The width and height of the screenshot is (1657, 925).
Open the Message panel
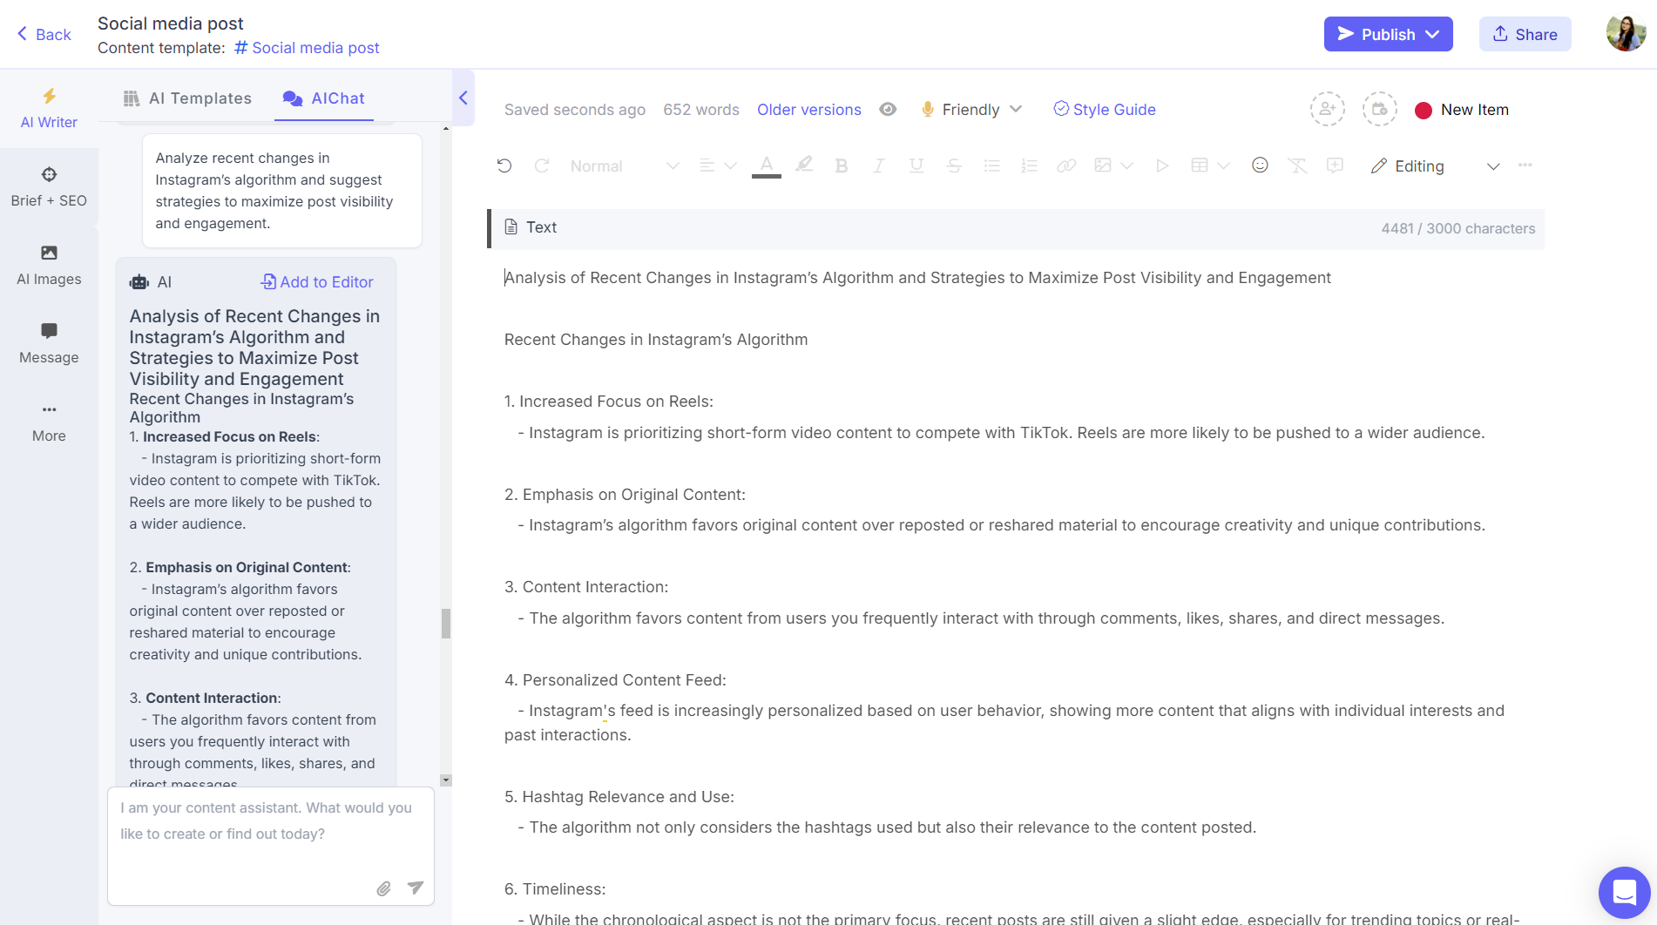(49, 344)
